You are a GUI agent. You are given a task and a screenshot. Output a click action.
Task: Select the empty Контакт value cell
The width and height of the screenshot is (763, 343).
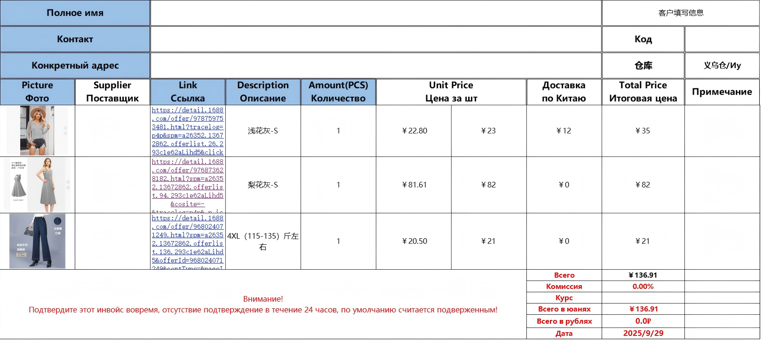click(375, 39)
